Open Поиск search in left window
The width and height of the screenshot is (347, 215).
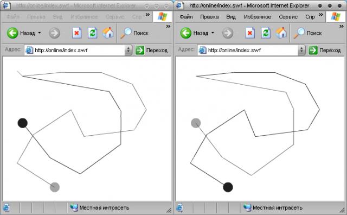point(134,33)
